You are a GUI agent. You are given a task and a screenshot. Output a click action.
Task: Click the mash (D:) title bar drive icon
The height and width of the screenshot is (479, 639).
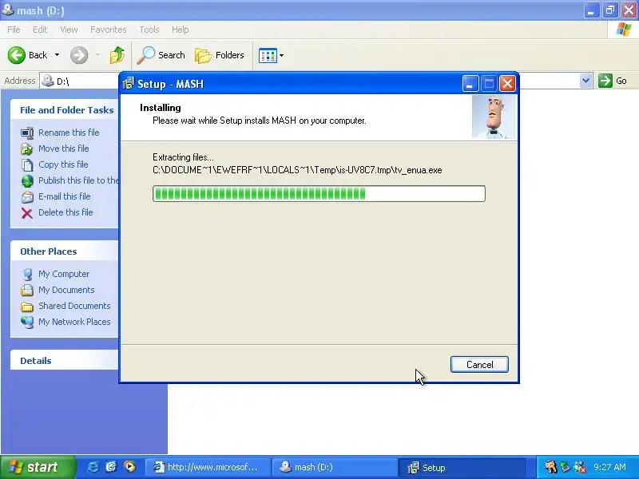(x=7, y=9)
